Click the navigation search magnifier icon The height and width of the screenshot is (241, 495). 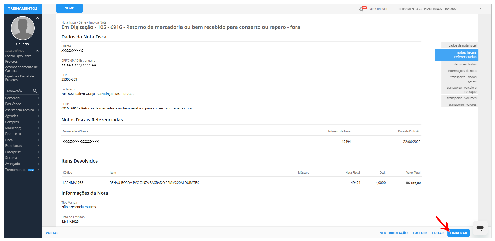coord(35,91)
